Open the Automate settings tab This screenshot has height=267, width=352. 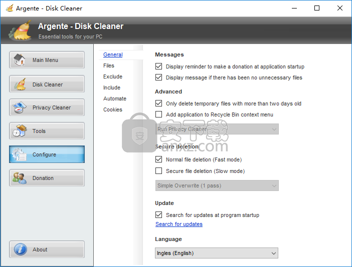(115, 98)
